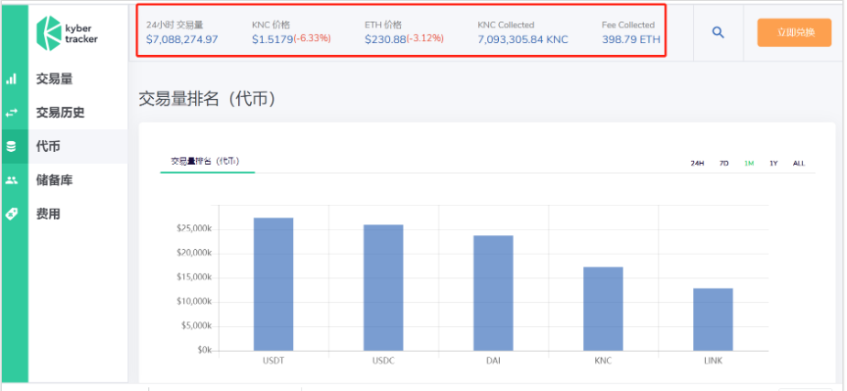Select the ALL time range
Image resolution: width=847 pixels, height=391 pixels.
pos(798,163)
